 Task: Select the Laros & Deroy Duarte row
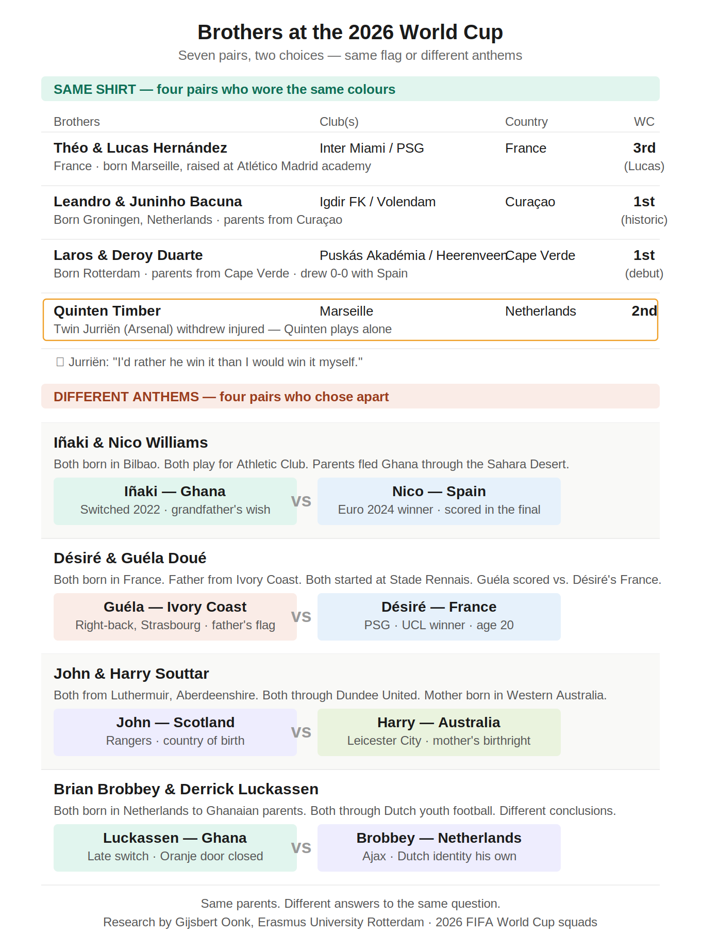point(350,266)
